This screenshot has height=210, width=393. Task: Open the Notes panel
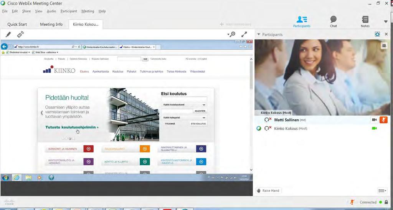coord(365,22)
